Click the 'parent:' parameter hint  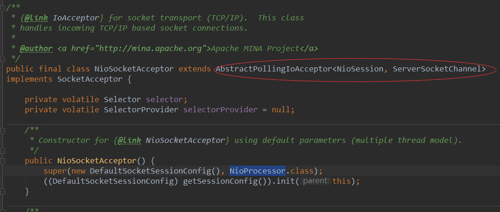[316, 181]
